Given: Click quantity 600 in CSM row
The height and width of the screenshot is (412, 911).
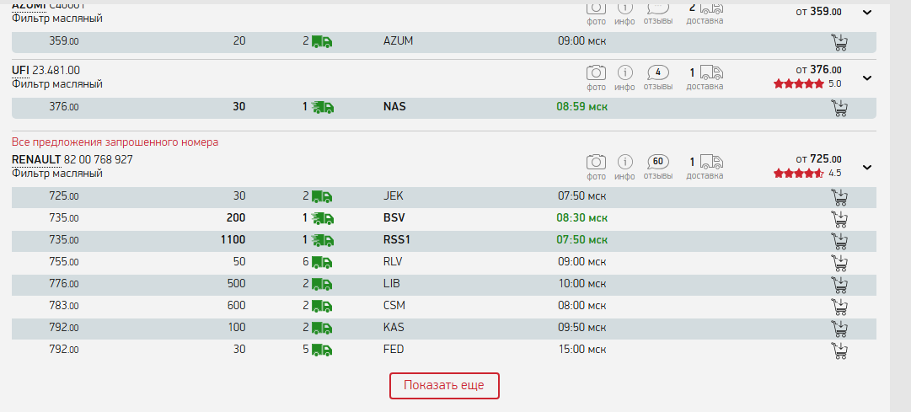Looking at the screenshot, I should pos(237,306).
